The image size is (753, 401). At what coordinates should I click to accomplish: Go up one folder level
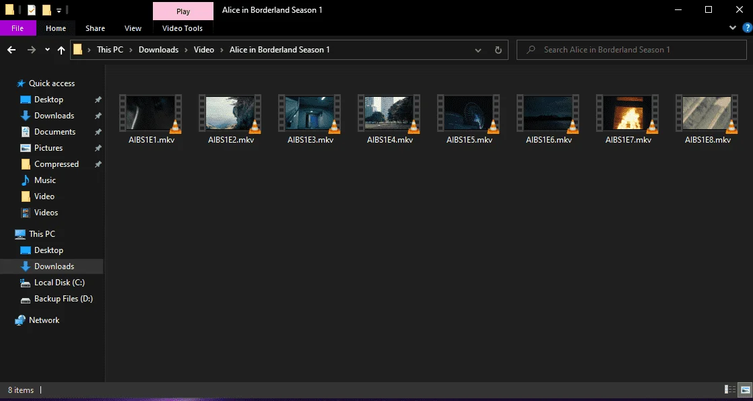tap(61, 50)
